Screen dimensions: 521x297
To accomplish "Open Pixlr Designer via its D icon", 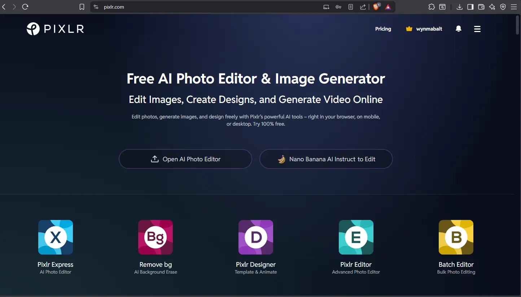I will [x=256, y=237].
